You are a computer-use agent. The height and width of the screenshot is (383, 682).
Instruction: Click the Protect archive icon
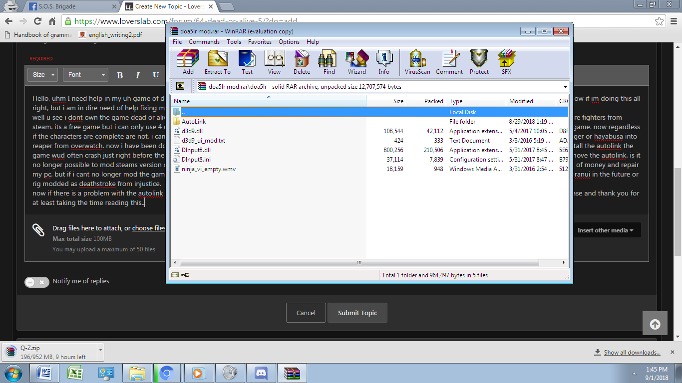pyautogui.click(x=479, y=62)
